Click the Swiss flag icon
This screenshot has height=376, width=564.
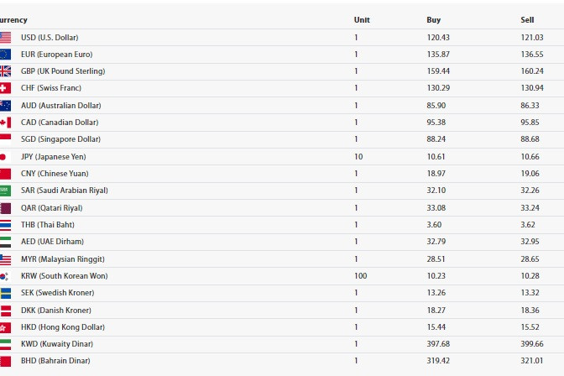[5, 88]
